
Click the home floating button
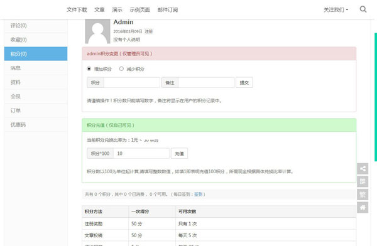point(363,207)
